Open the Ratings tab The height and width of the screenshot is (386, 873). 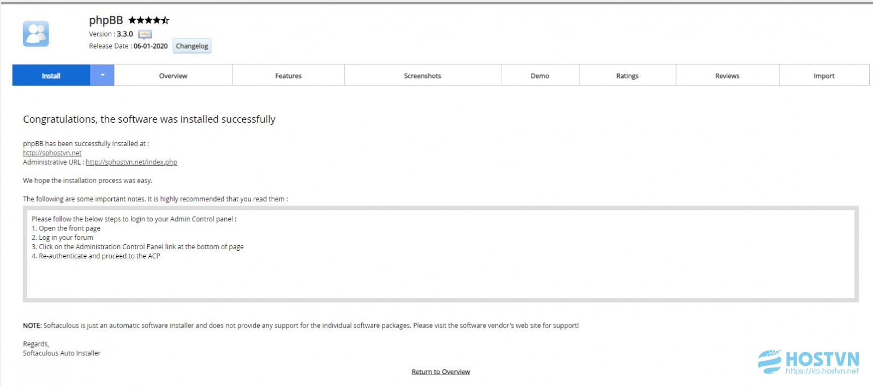click(x=627, y=76)
